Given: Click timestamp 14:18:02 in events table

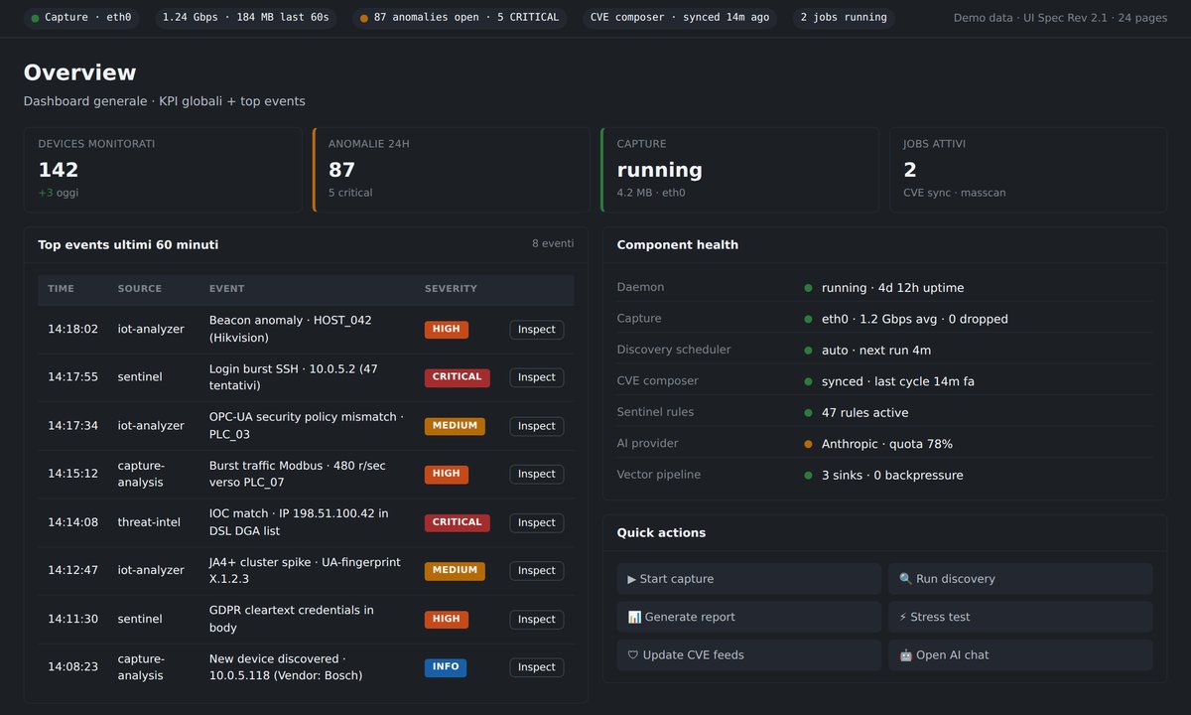Looking at the screenshot, I should click(72, 330).
